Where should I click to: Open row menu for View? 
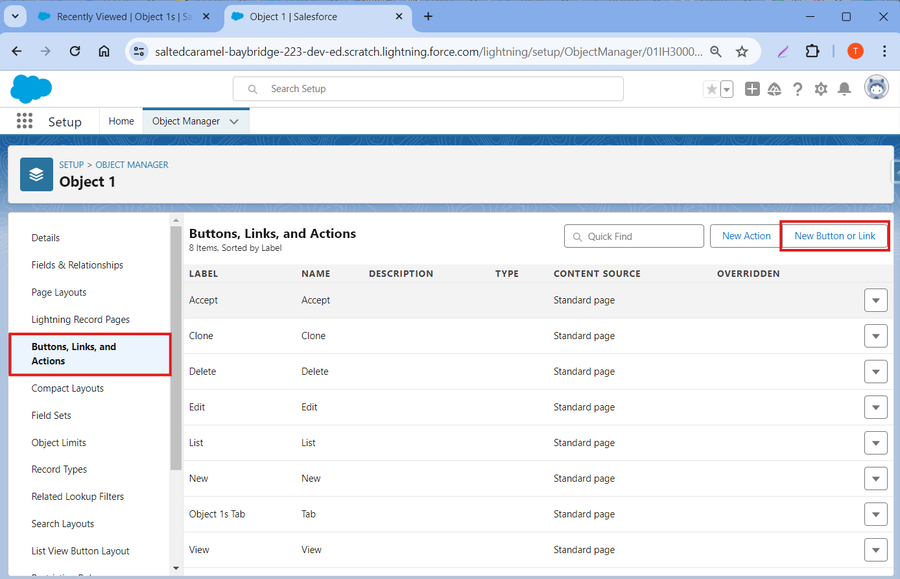click(x=876, y=550)
